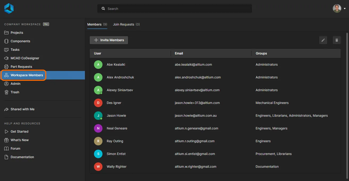
Task: Click the Mechanical Engineers group cell
Action: pos(272,103)
